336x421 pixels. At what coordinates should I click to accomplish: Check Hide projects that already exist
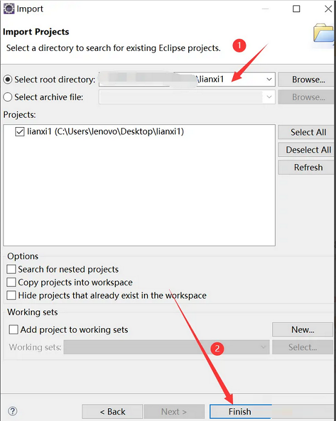[12, 296]
